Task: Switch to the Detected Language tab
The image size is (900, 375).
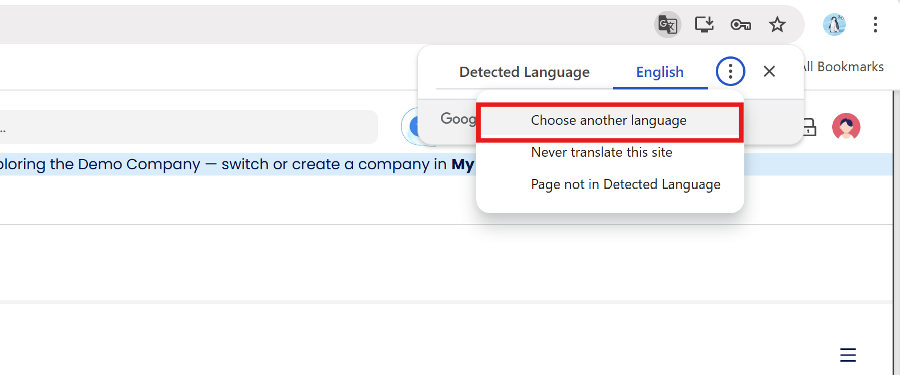Action: click(524, 72)
